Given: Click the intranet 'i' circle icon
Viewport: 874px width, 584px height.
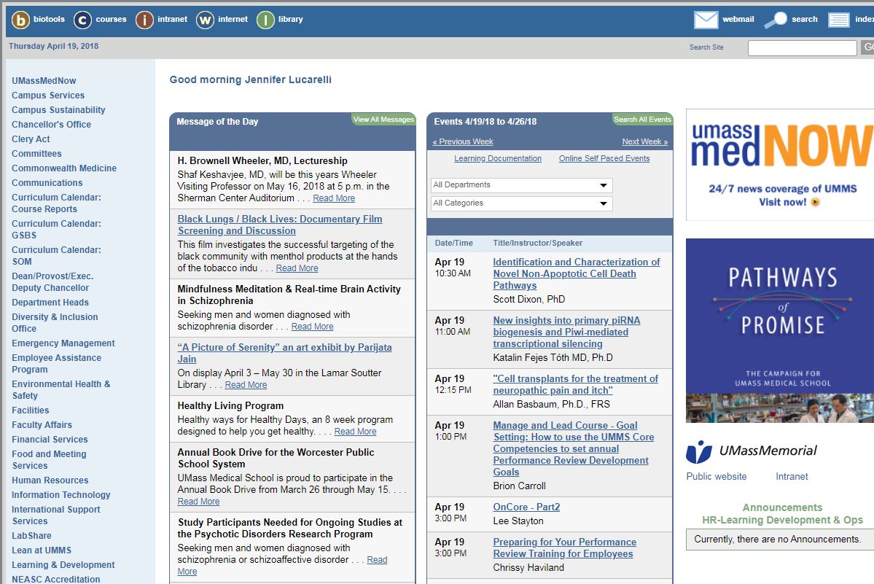Looking at the screenshot, I should [144, 20].
